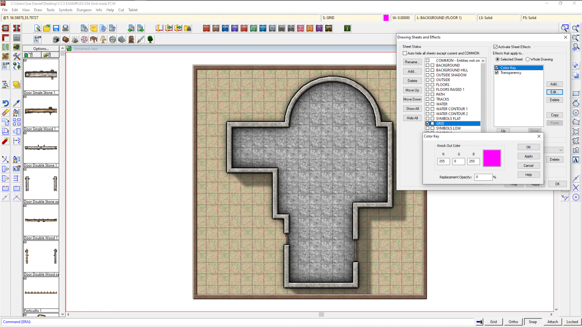Select the Erase tool icon
Image resolution: width=582 pixels, height=327 pixels.
5,112
